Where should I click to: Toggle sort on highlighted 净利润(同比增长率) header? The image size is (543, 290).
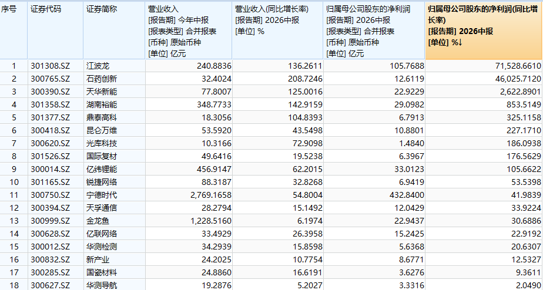tap(484, 30)
